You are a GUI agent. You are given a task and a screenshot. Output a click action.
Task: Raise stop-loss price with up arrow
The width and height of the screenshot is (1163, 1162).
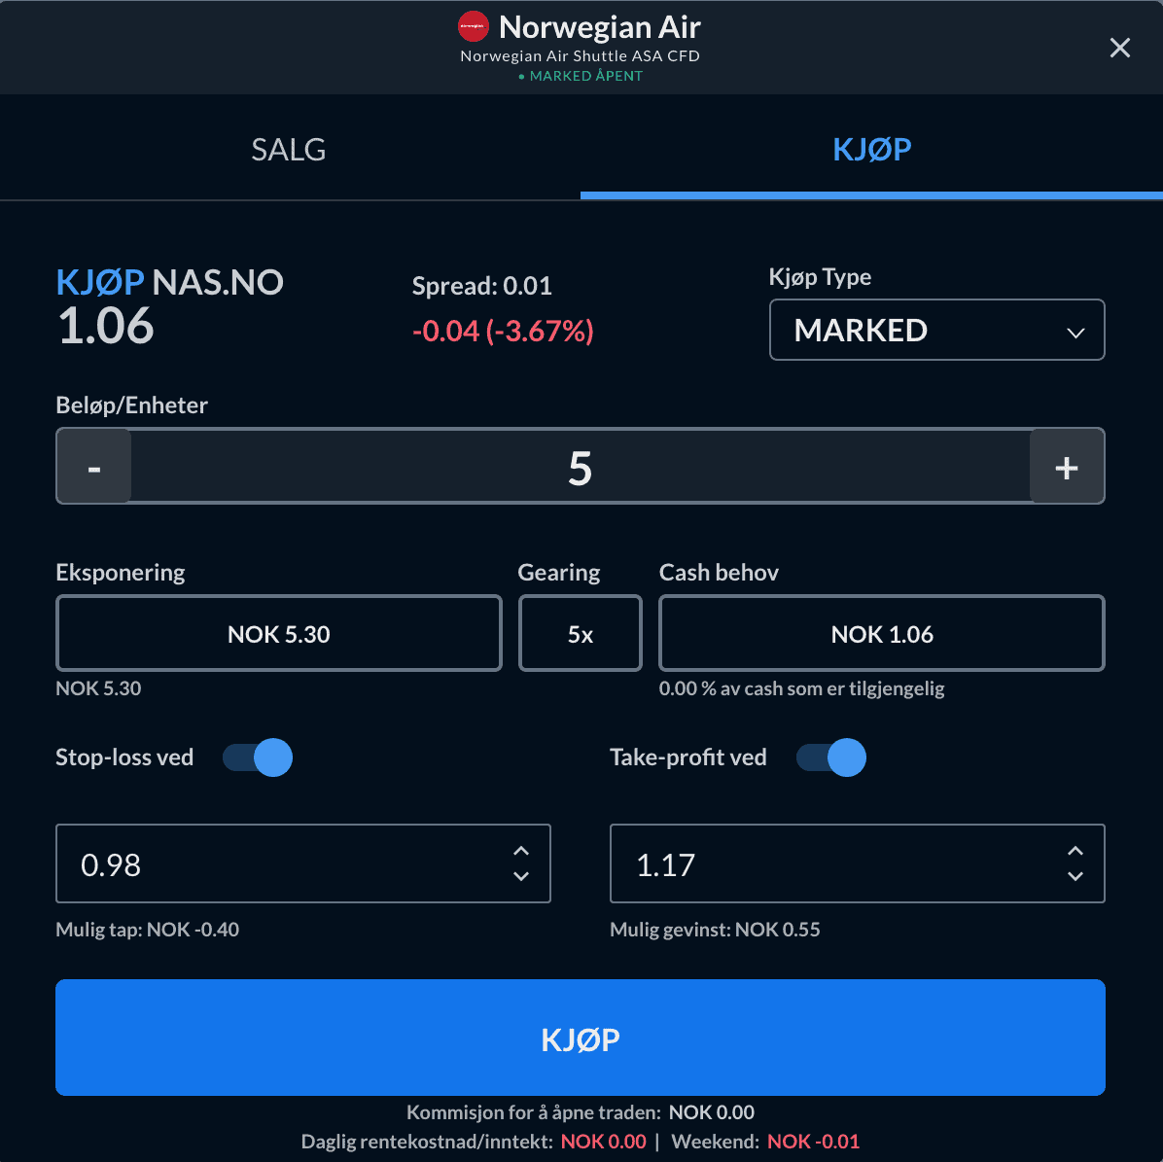tap(521, 851)
